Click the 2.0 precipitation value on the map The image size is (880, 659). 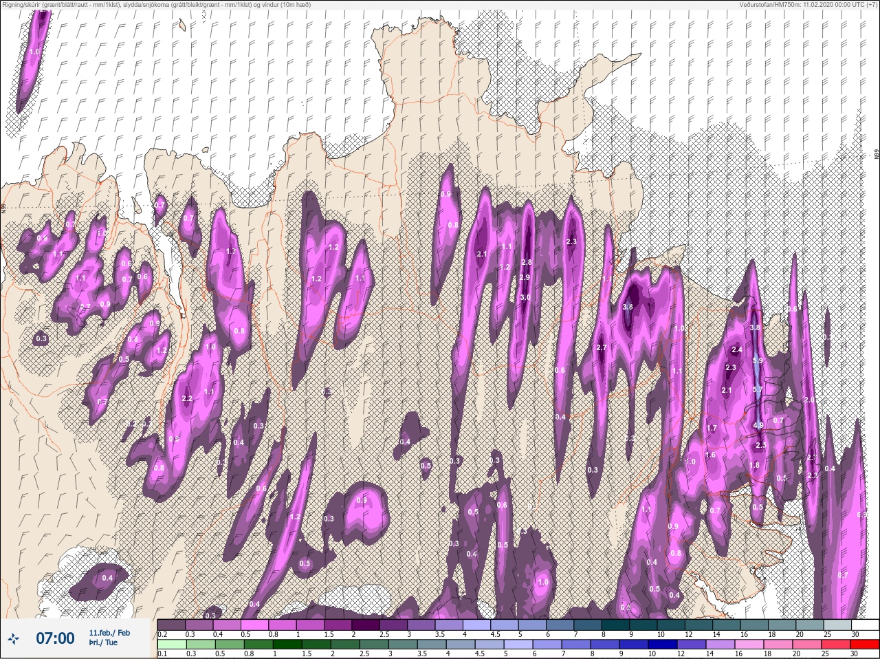pyautogui.click(x=809, y=400)
